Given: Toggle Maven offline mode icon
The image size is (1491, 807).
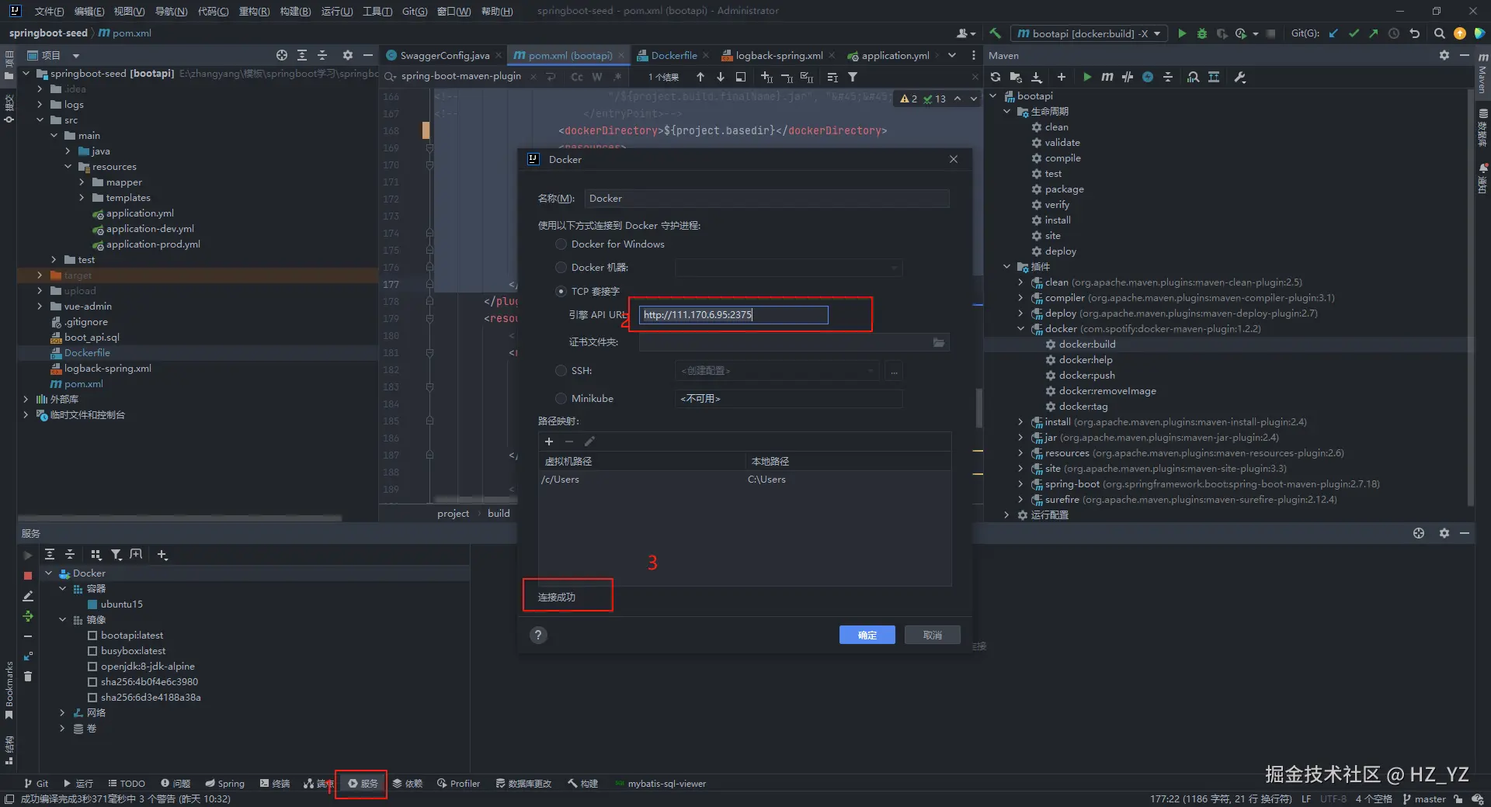Looking at the screenshot, I should pos(1128,77).
